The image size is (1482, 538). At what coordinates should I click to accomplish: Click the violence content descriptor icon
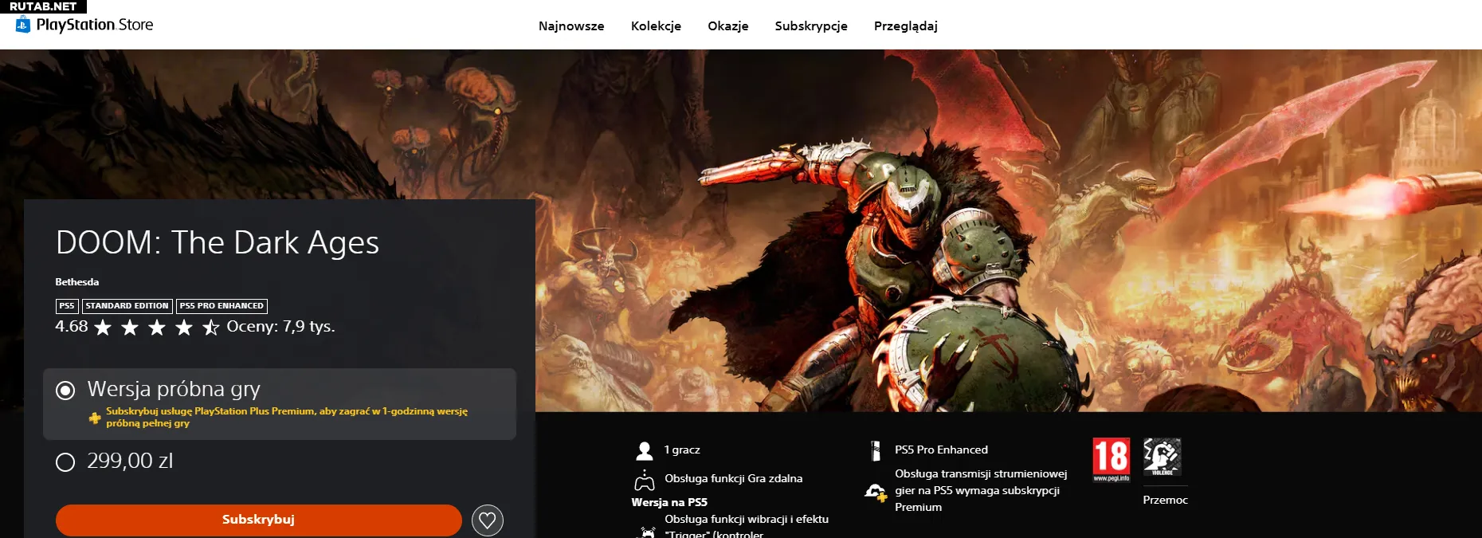point(1162,457)
